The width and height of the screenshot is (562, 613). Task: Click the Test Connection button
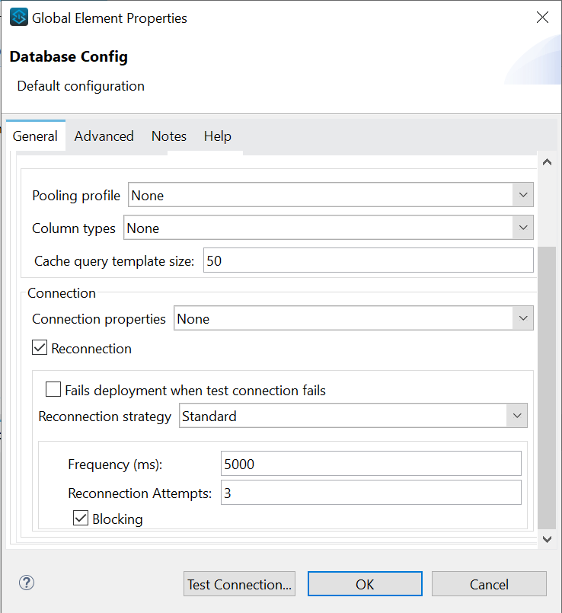(x=239, y=583)
